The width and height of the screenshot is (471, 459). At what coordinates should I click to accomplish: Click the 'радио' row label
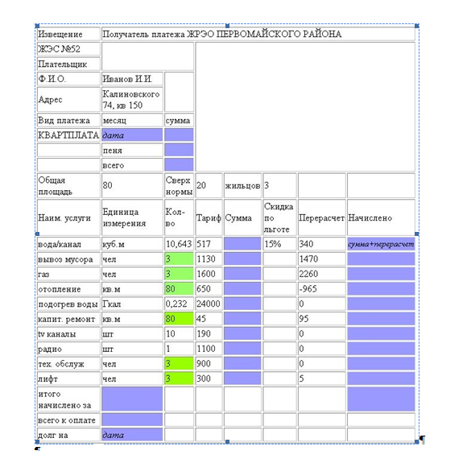(x=68, y=349)
